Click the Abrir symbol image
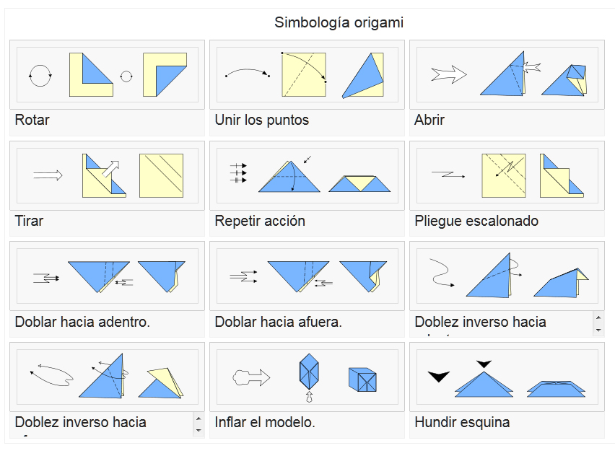The image size is (615, 456). pos(507,74)
